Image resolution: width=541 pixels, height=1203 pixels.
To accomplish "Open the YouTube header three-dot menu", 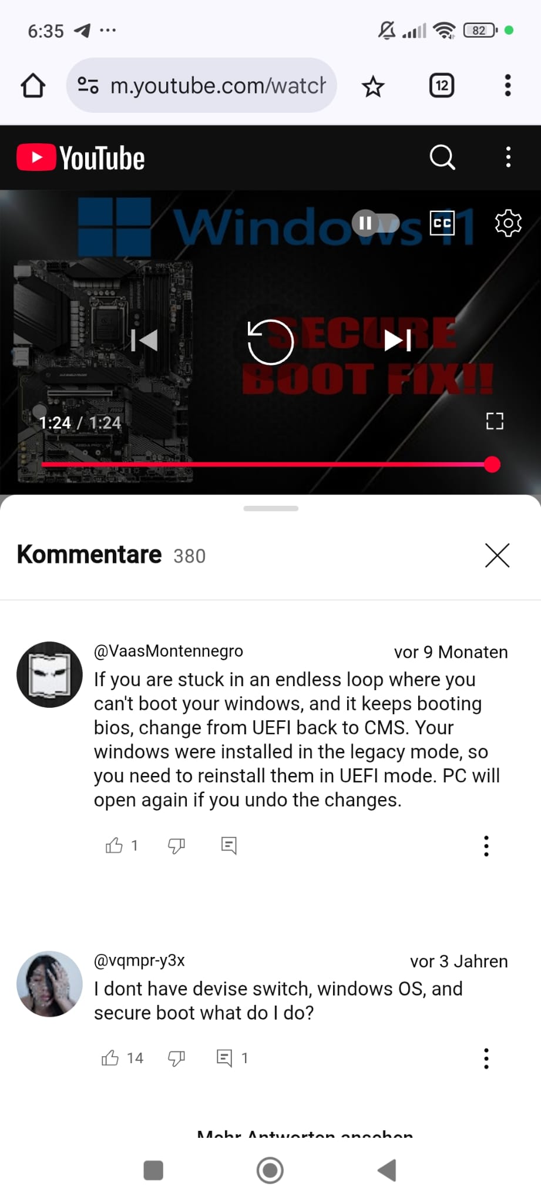I will [508, 157].
